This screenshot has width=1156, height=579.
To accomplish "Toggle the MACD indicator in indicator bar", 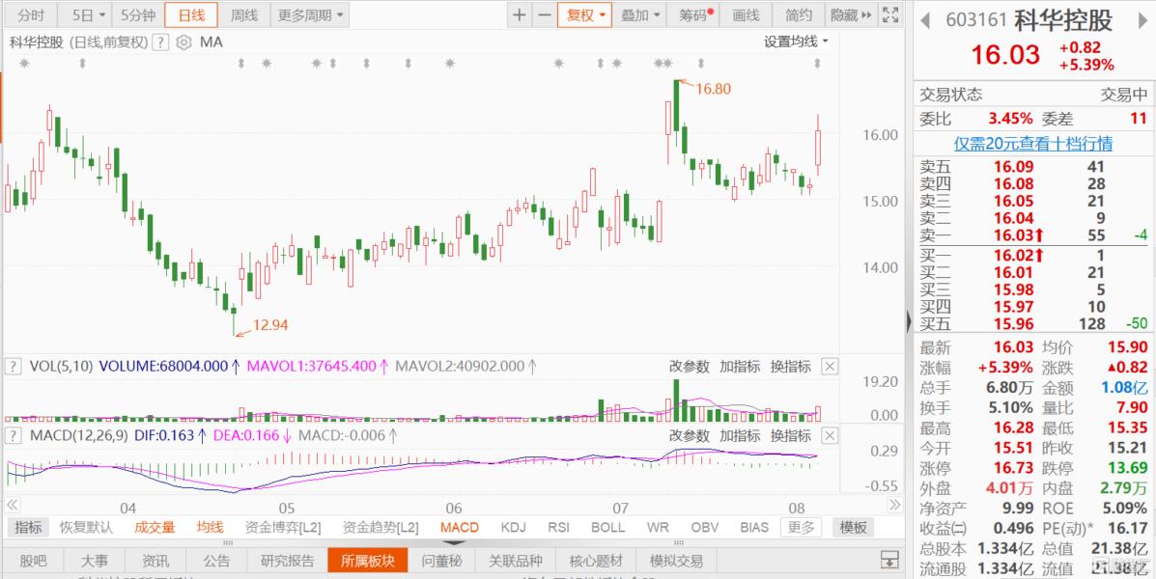I will tap(460, 528).
